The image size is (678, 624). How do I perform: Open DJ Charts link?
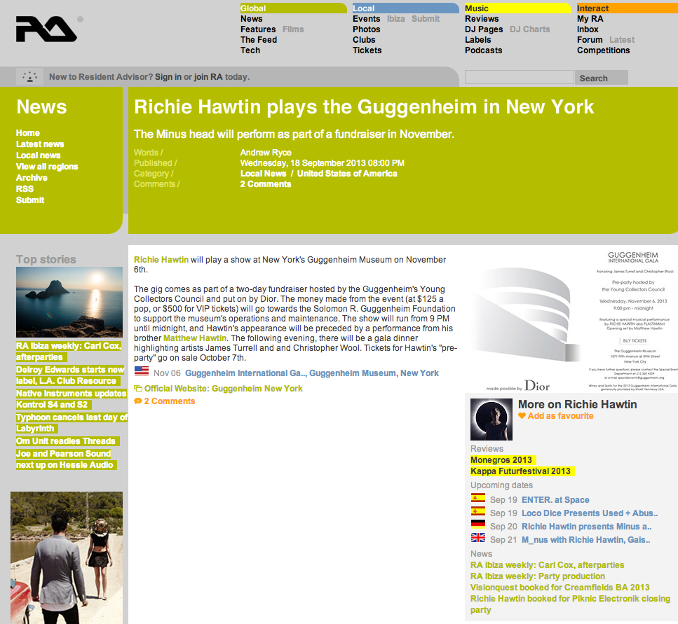click(529, 29)
